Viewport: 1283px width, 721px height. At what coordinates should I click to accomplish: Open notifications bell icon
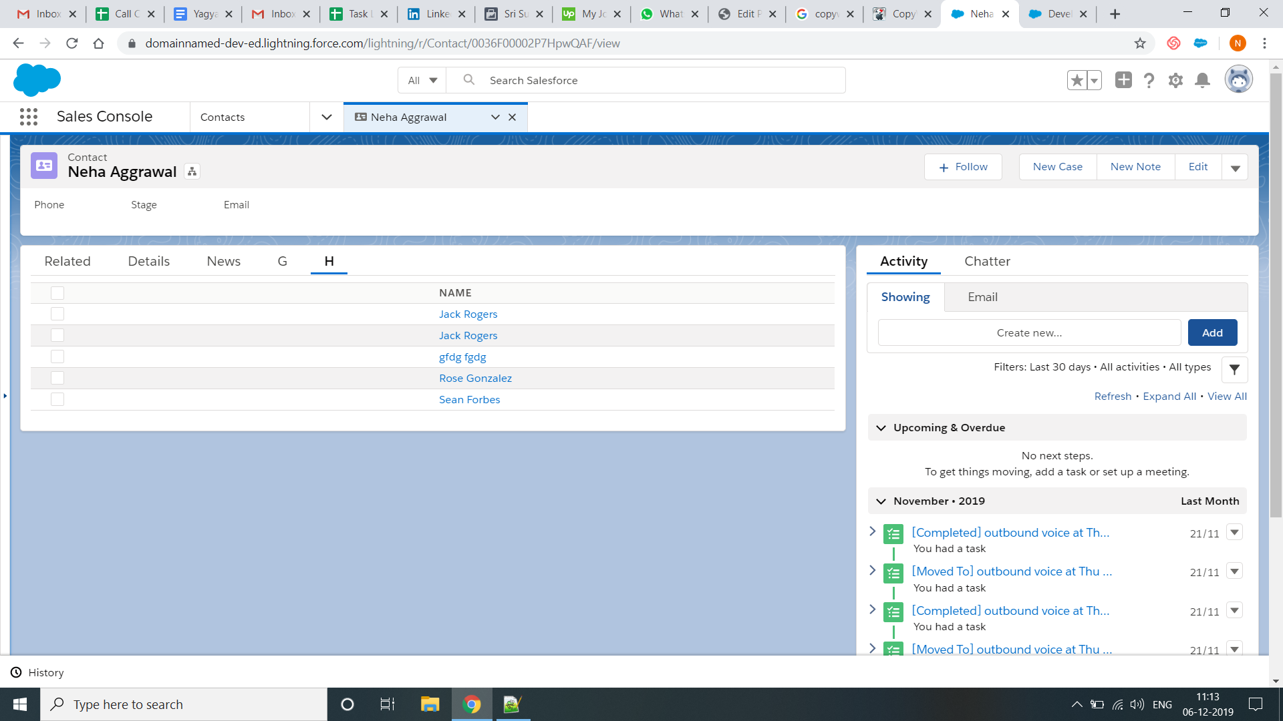click(x=1202, y=80)
